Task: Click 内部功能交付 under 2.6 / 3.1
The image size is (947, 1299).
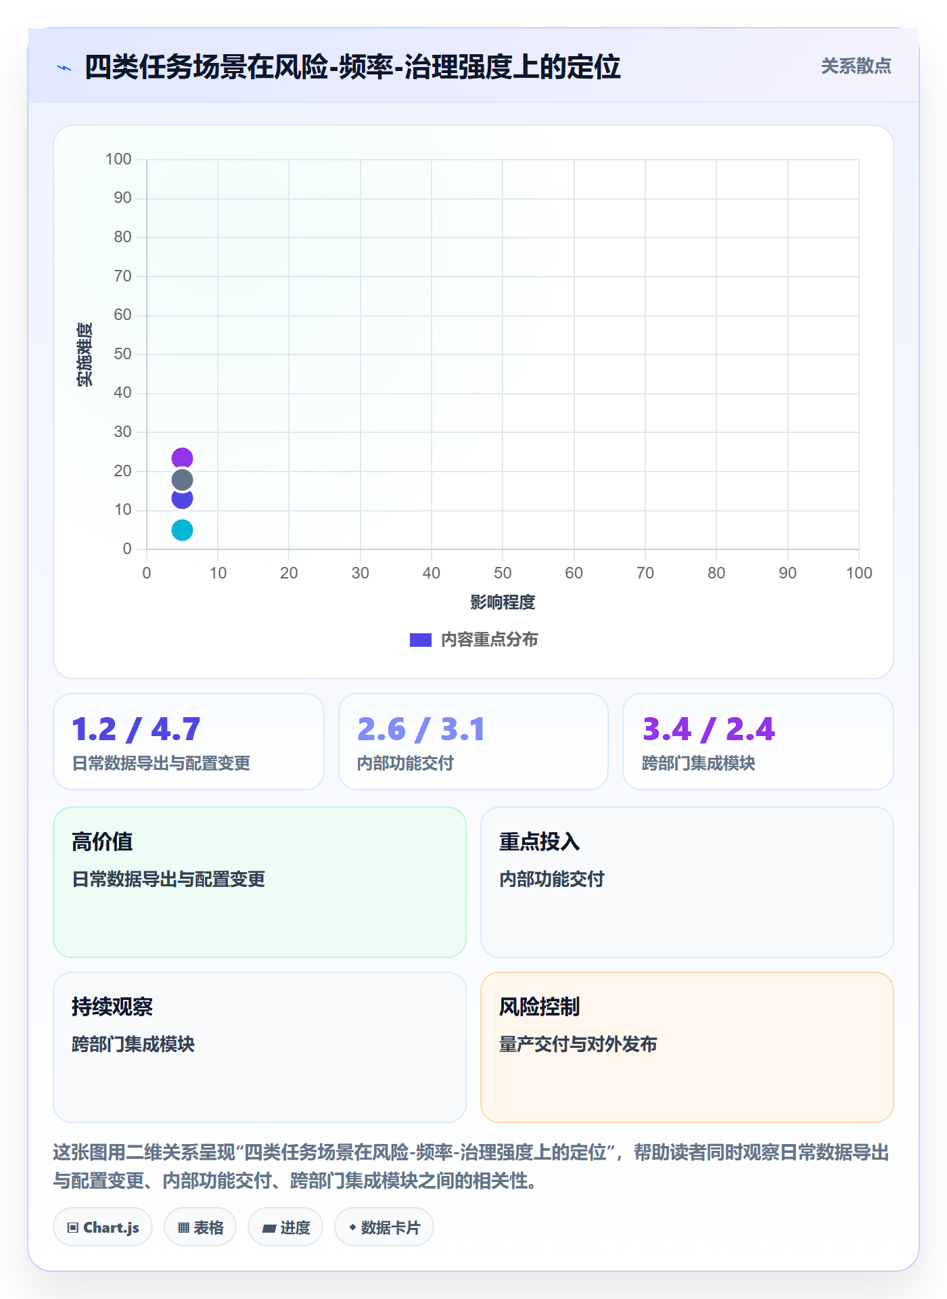Action: (x=405, y=763)
